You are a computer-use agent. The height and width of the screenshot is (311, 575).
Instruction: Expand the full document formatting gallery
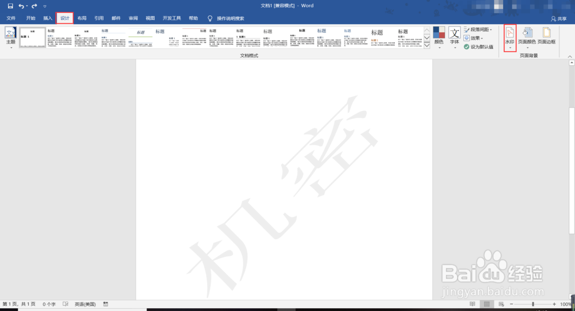(427, 45)
